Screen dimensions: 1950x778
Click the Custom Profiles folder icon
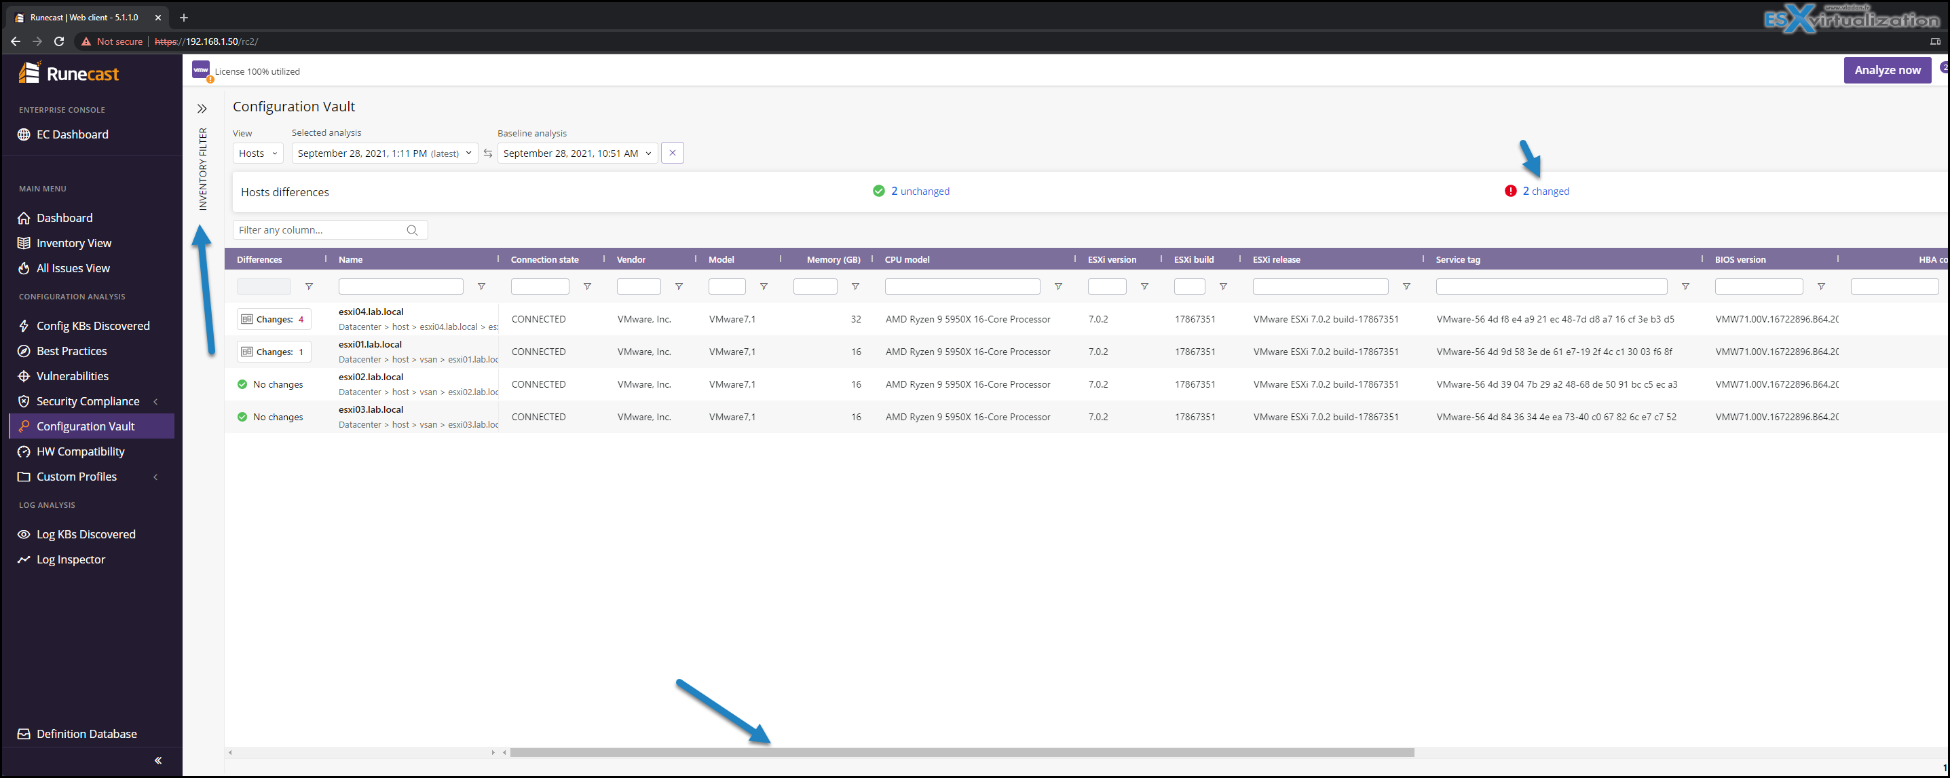[24, 477]
